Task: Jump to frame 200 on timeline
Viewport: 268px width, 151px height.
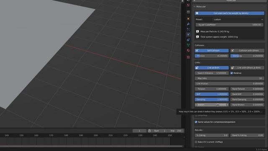Action: [x=95, y=135]
